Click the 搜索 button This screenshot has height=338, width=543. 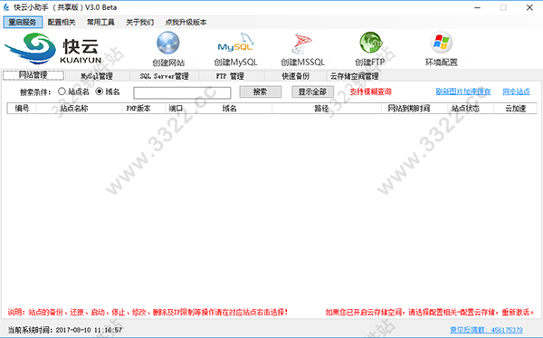pos(260,92)
